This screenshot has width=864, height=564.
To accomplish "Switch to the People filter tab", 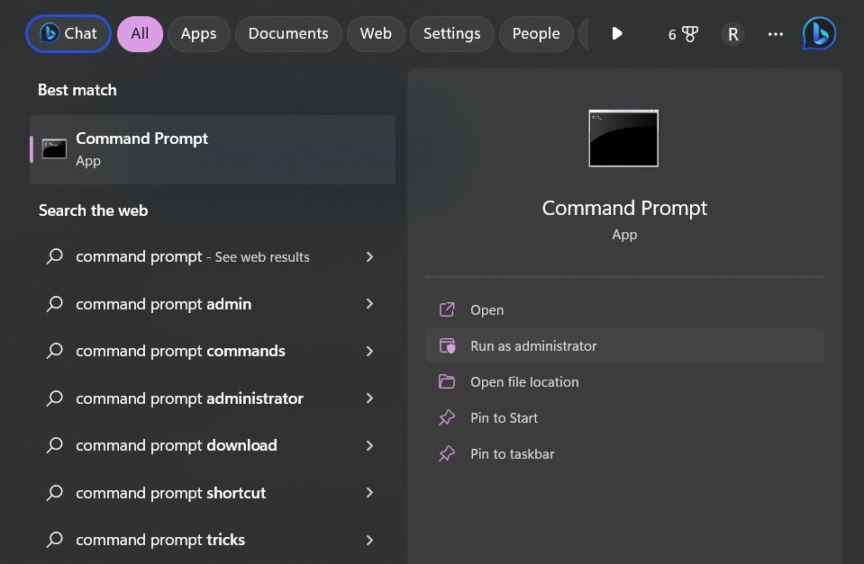I will tap(536, 33).
